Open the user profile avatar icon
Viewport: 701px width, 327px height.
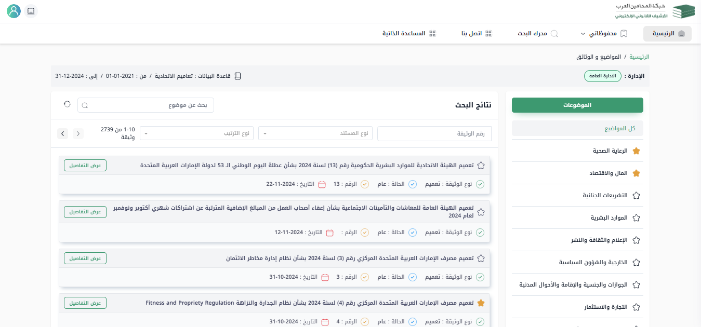(14, 11)
